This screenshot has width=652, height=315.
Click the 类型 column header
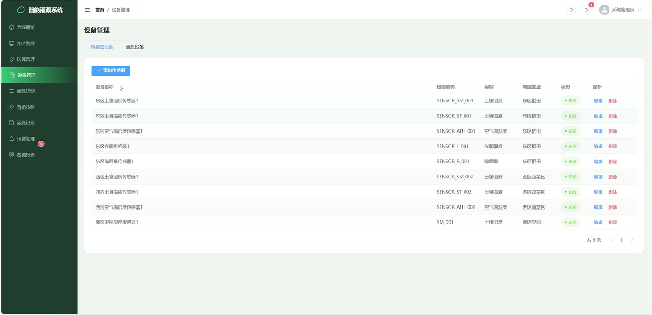coord(489,87)
